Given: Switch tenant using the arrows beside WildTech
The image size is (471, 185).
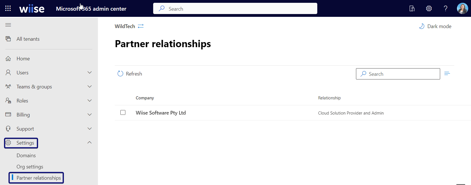Looking at the screenshot, I should click(141, 26).
